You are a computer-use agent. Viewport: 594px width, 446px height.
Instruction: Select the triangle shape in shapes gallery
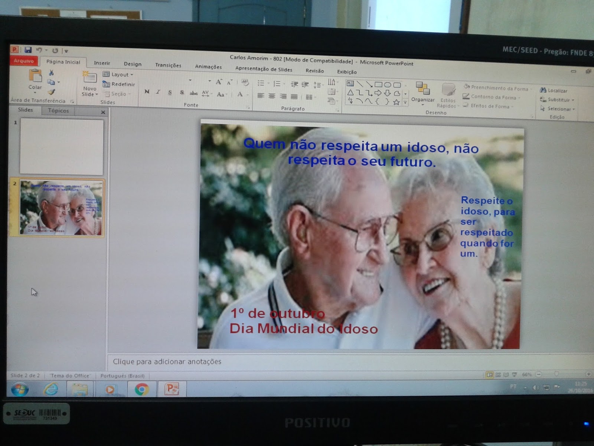click(x=350, y=93)
